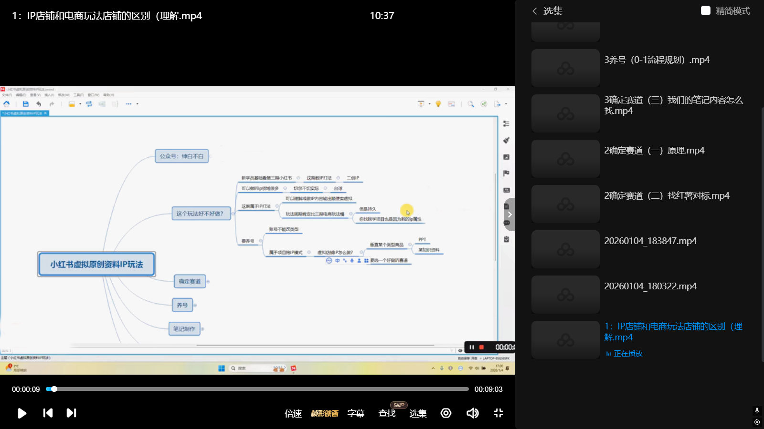Click thumbnail of 20260104_180322.mp4
Viewport: 764px width, 429px height.
[x=565, y=295]
